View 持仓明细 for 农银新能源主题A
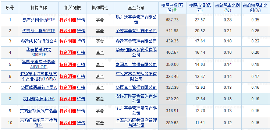This screenshot has width=270, height=130. 68,99
